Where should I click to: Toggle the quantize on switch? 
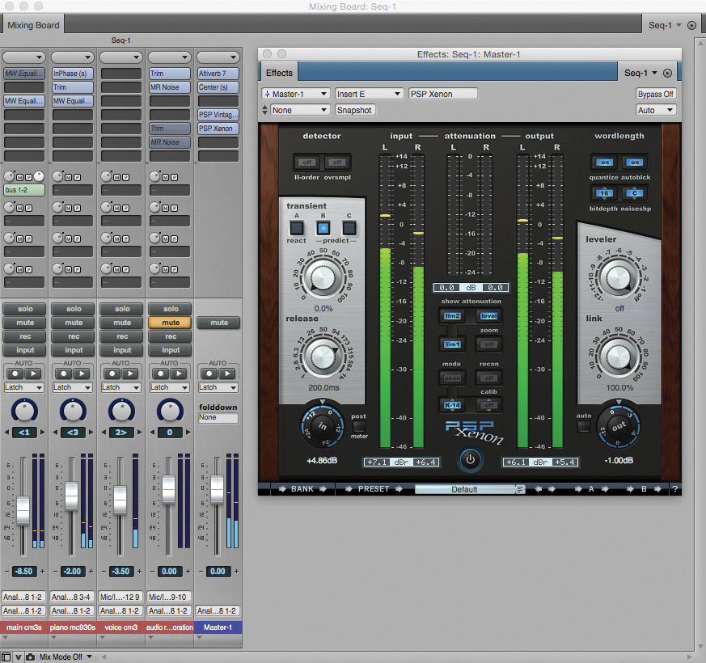coord(605,162)
